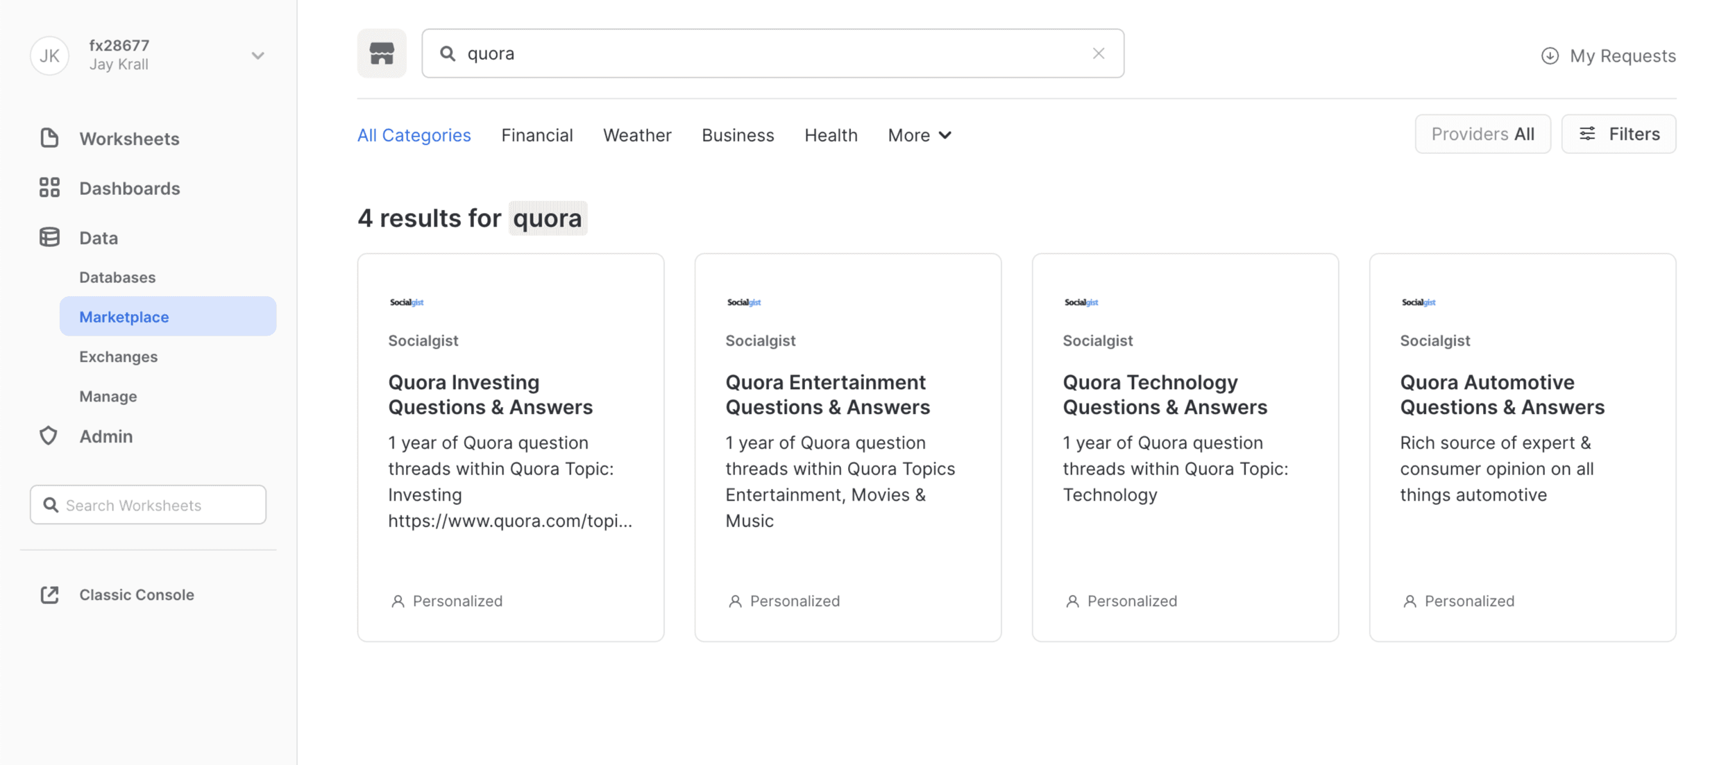Open Quora Entertainment Questions & Answers listing
1735x765 pixels.
tap(827, 394)
